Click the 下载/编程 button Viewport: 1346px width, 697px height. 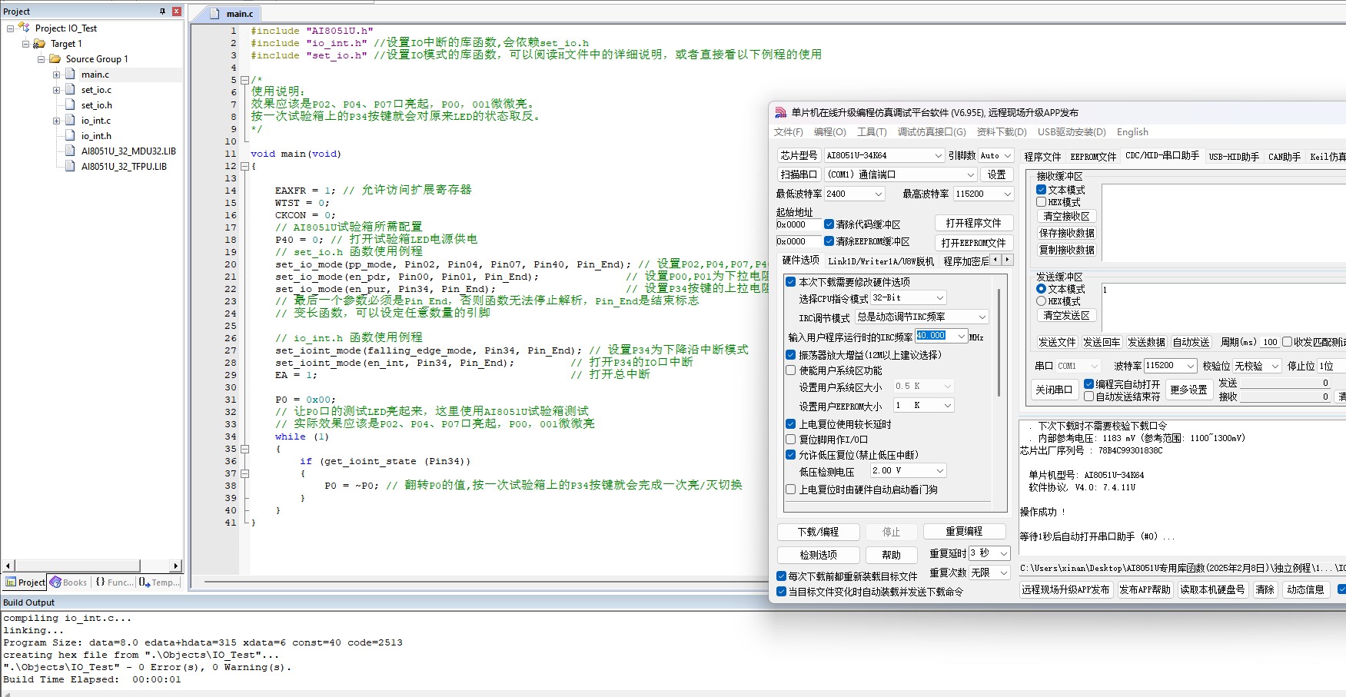[818, 532]
